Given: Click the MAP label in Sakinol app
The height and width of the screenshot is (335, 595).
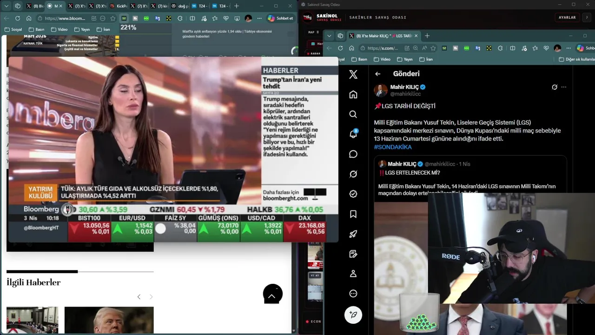Looking at the screenshot, I should (x=311, y=33).
